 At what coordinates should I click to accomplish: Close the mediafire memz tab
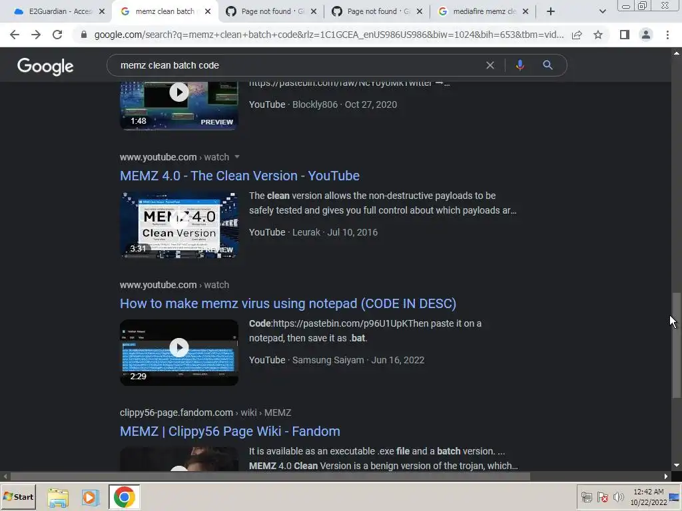coord(525,11)
